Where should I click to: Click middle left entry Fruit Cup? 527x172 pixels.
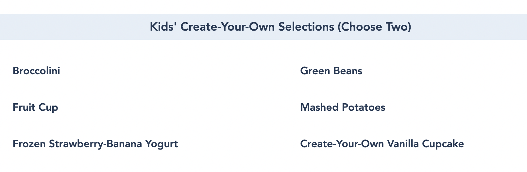pyautogui.click(x=35, y=107)
